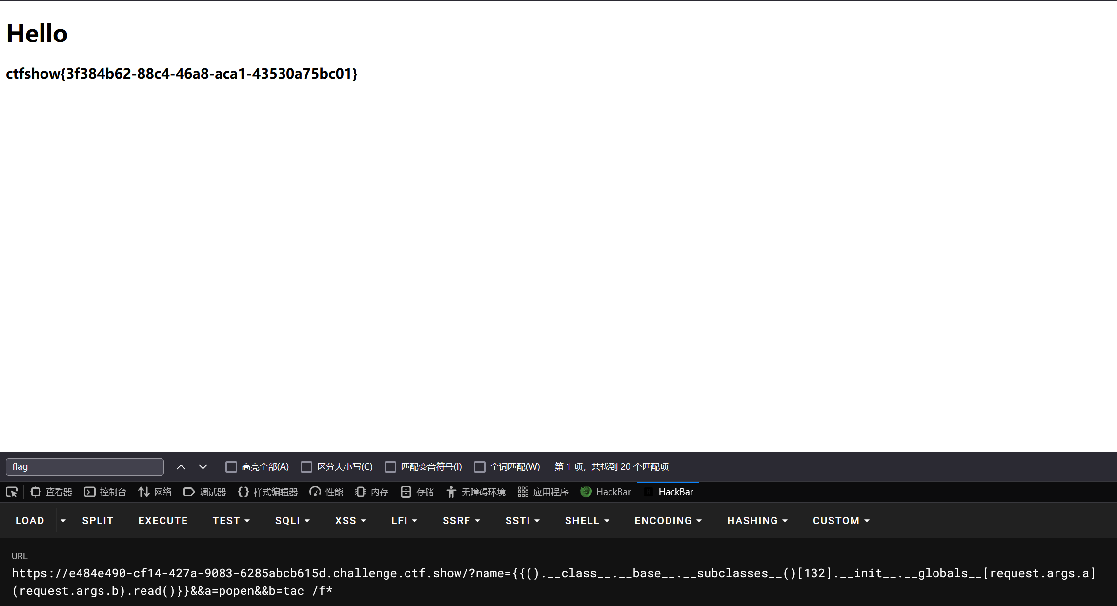
Task: Enable Whole Words (全词匹配) checkbox
Action: 480,467
